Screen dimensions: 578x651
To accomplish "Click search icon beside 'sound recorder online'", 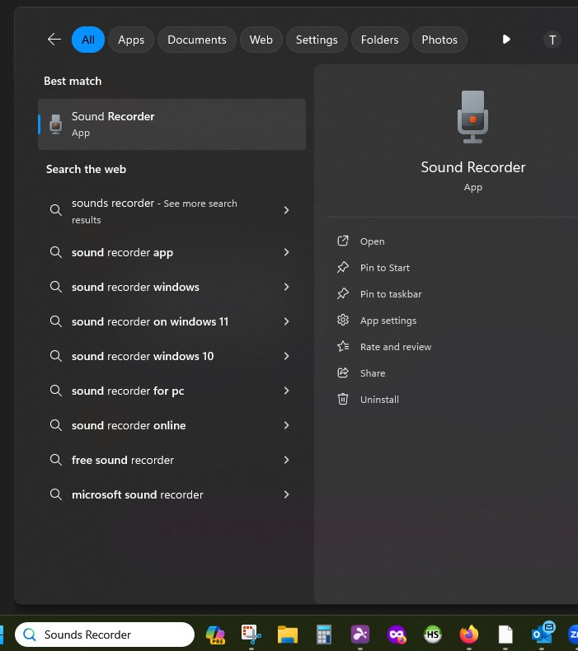I will [56, 425].
